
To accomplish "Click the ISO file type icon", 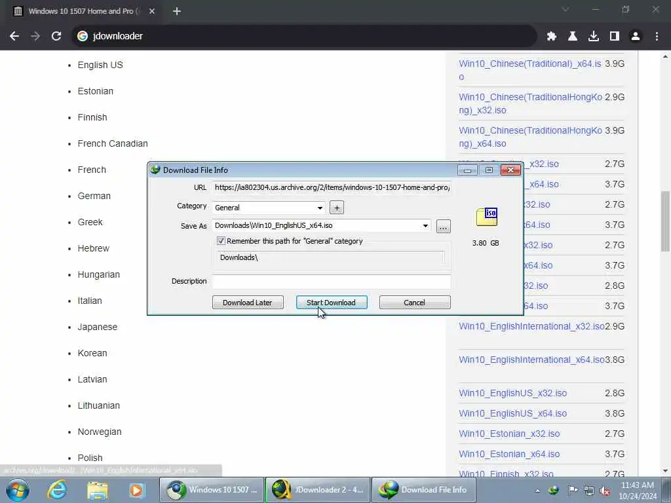I will (487, 217).
